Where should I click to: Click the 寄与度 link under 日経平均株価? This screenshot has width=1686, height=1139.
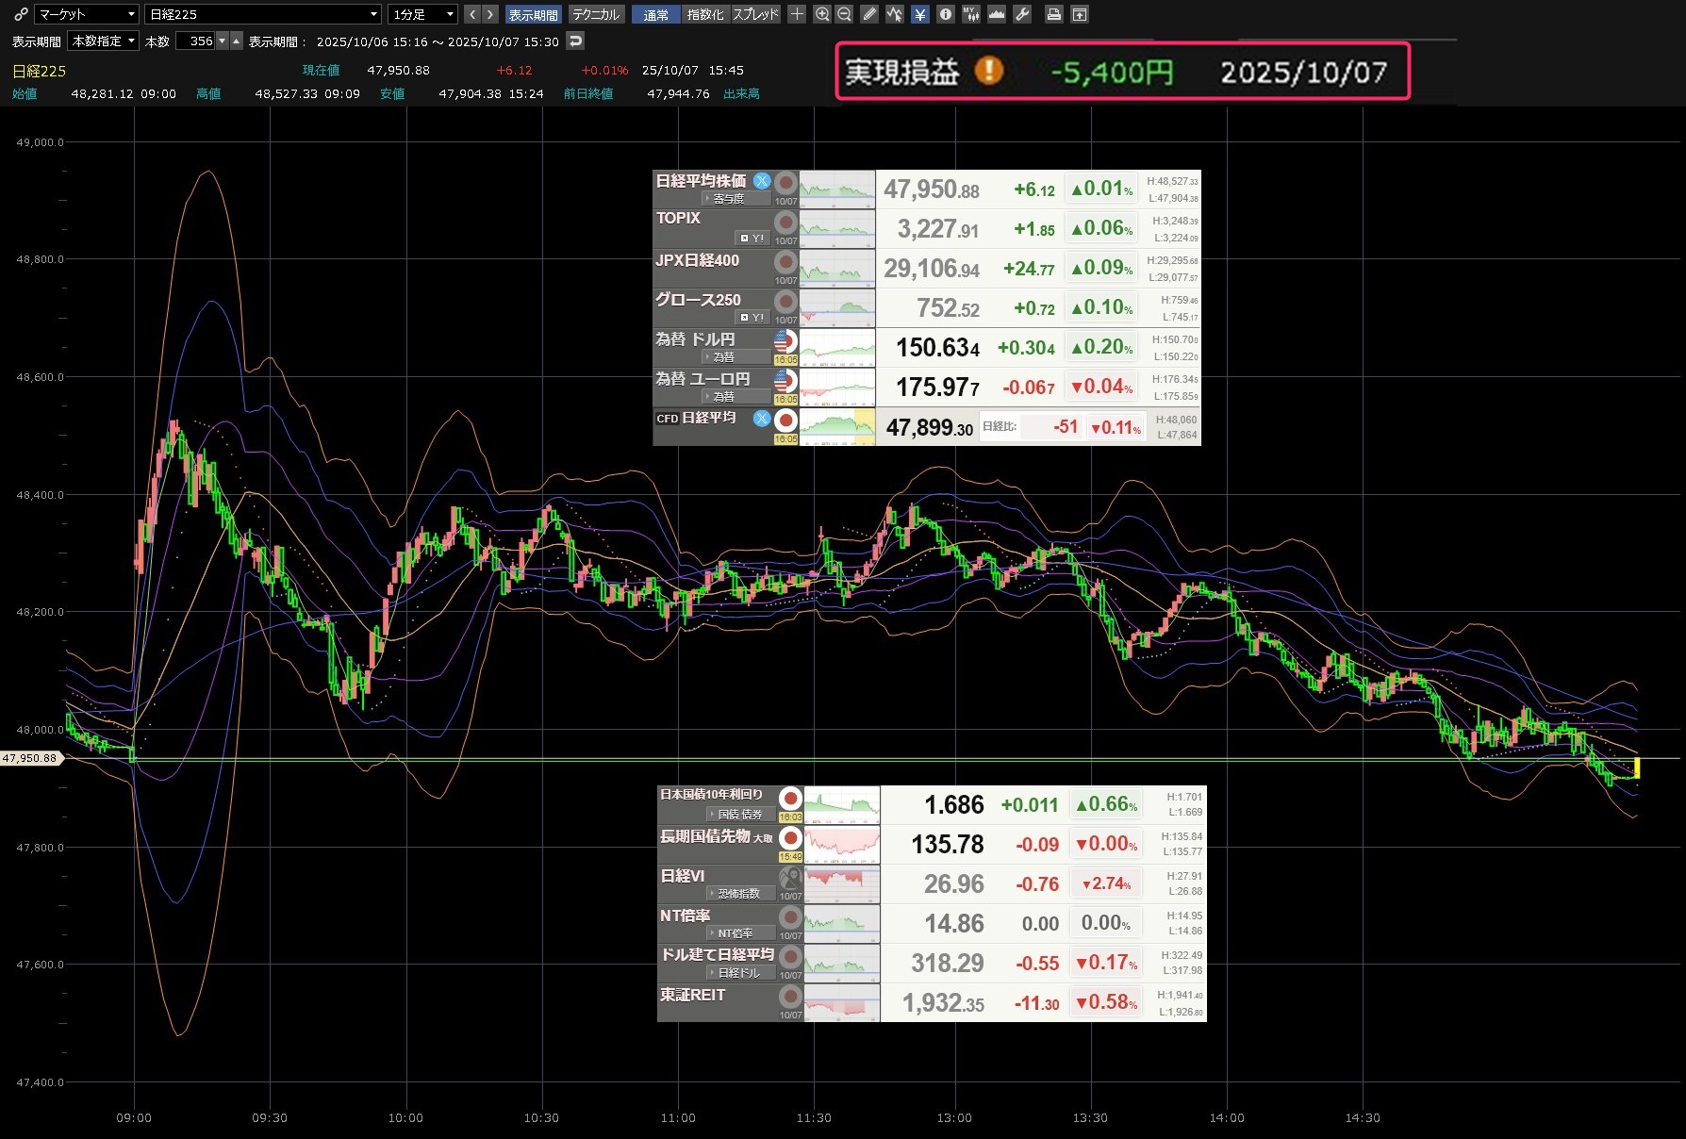point(728,199)
